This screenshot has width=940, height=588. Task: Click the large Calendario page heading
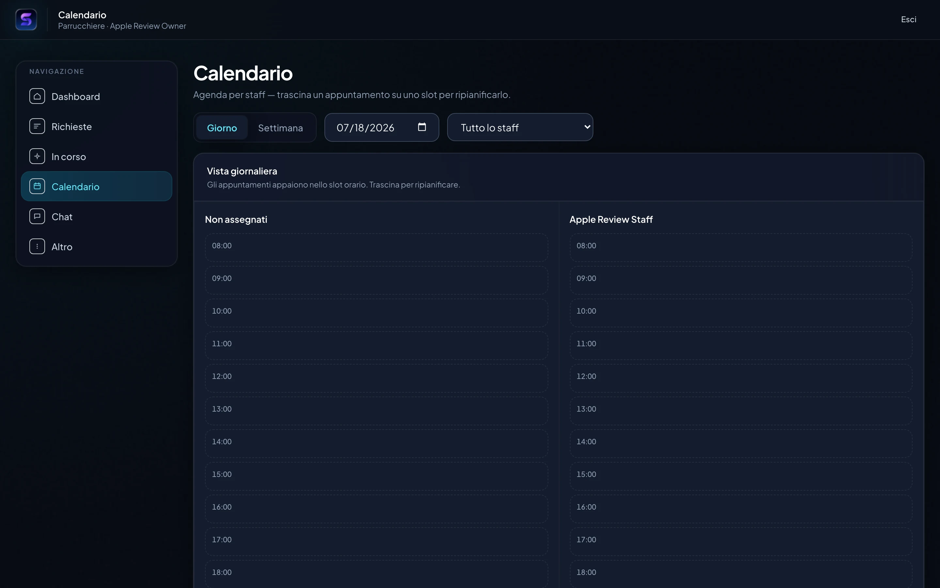click(243, 73)
